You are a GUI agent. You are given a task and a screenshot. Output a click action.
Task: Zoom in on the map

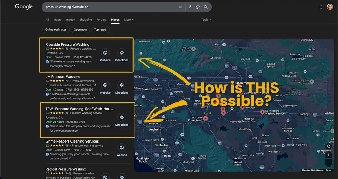coord(328,155)
